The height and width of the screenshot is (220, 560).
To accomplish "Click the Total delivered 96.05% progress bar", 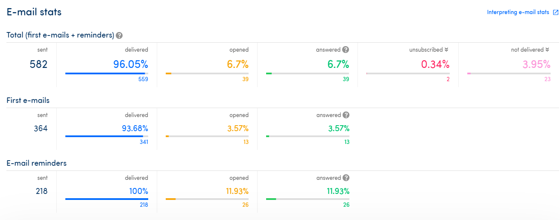I will (107, 73).
